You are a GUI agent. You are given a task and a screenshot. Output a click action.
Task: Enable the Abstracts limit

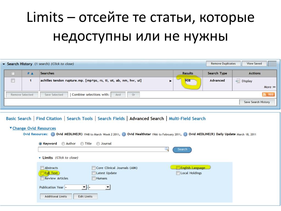click(42, 168)
